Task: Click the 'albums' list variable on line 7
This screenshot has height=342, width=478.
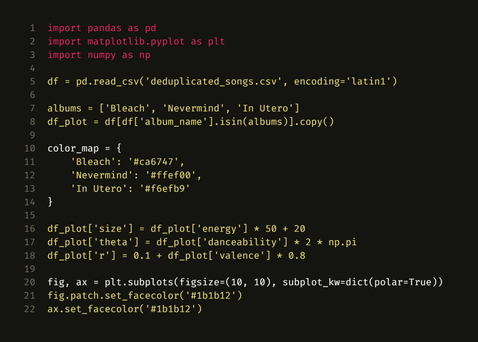Action: pyautogui.click(x=65, y=108)
